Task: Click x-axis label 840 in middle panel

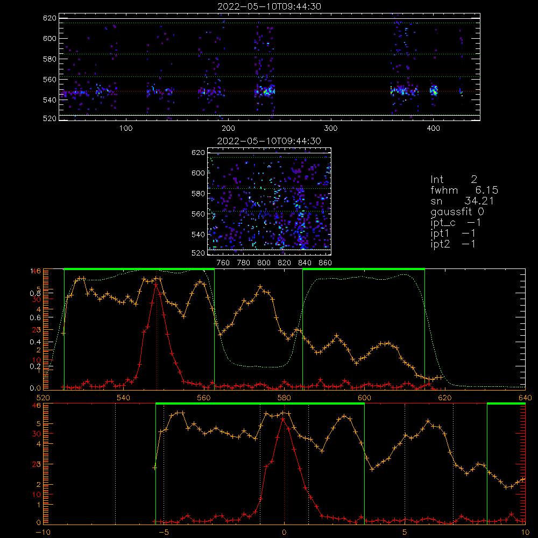Action: [305, 263]
